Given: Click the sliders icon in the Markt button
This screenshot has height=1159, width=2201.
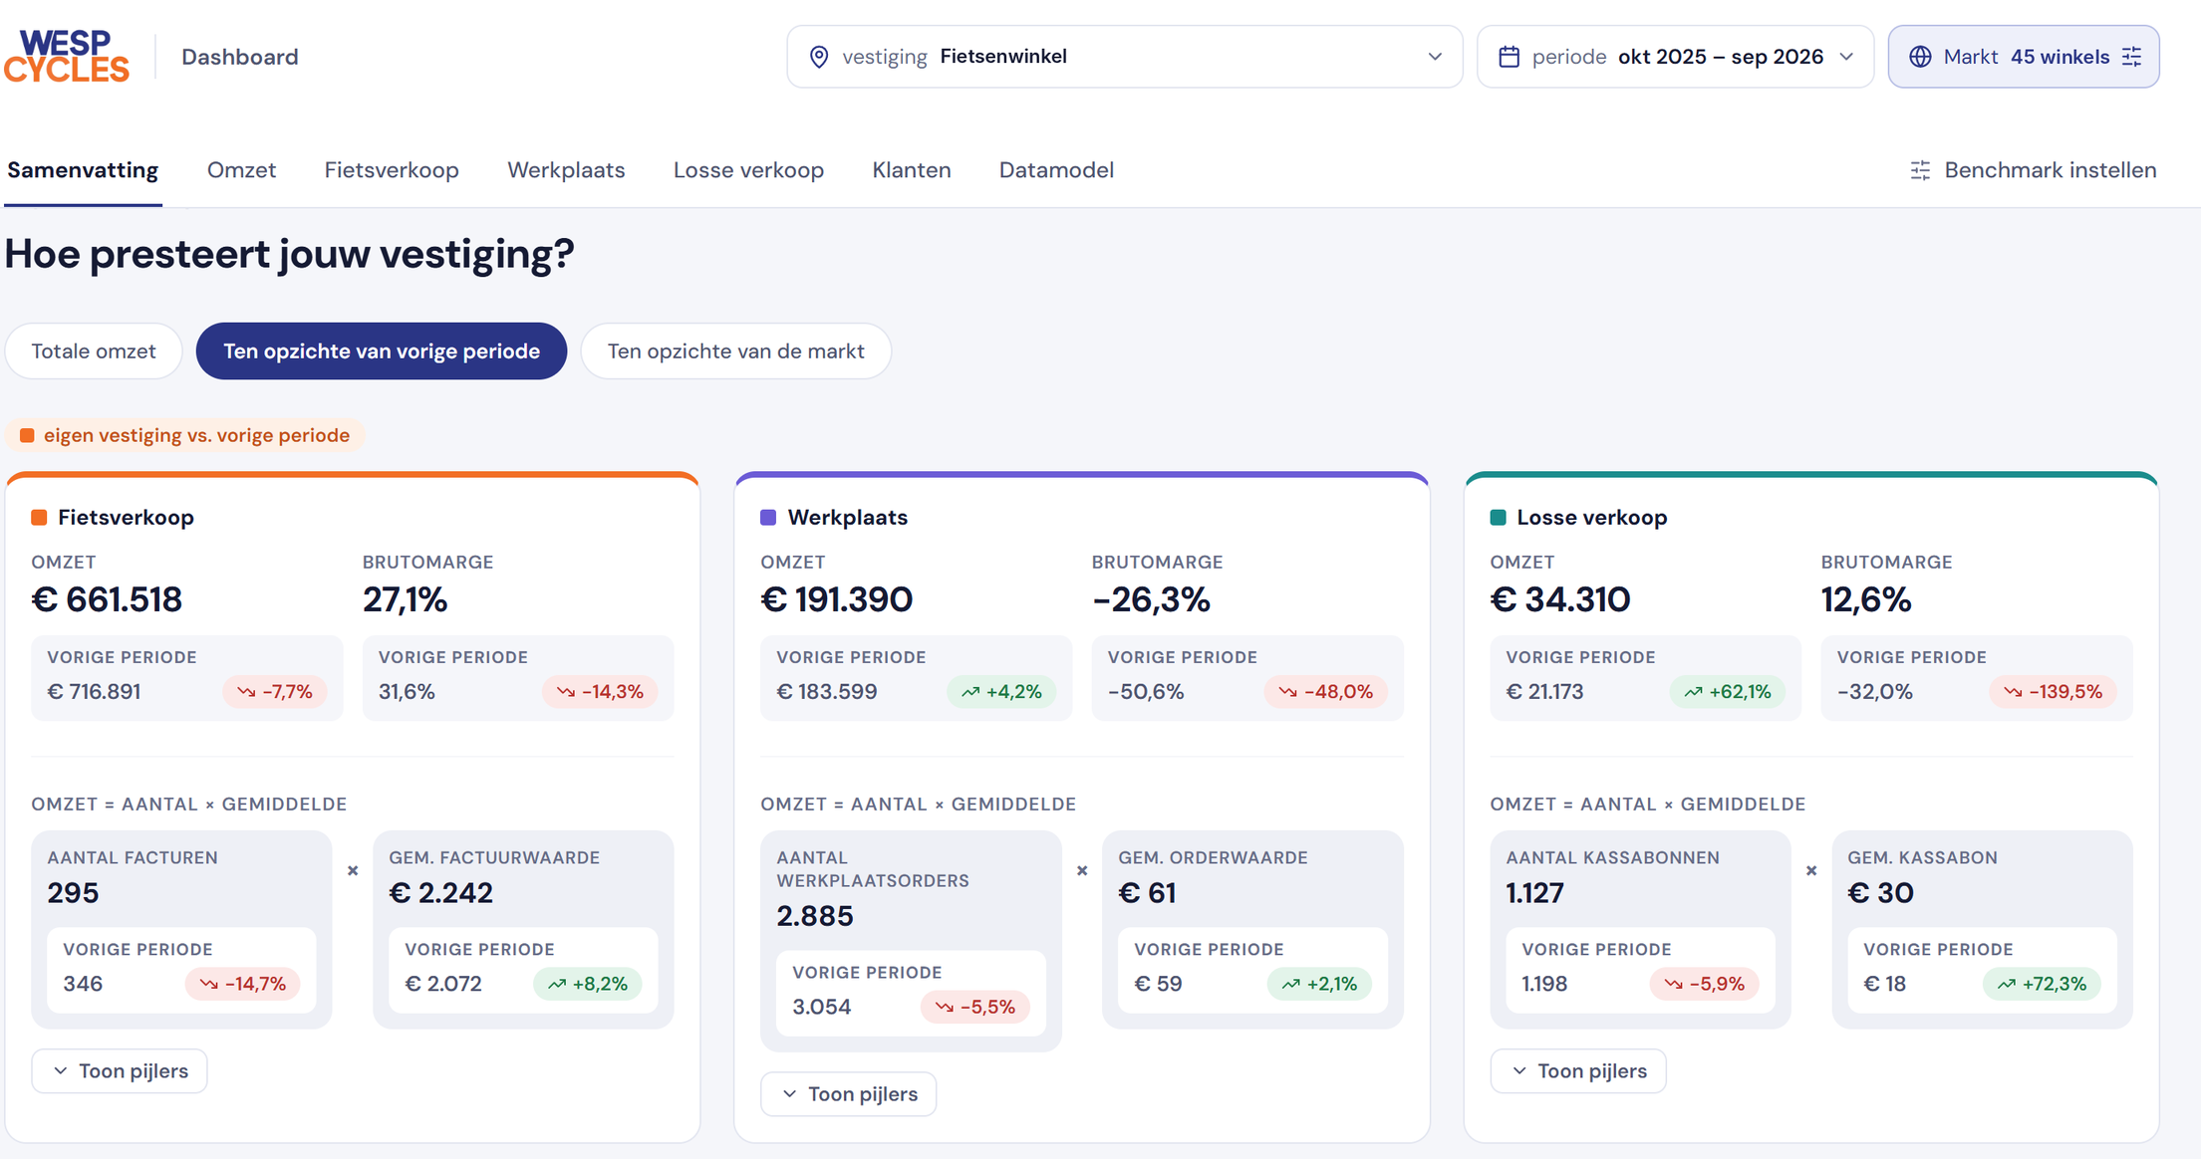Looking at the screenshot, I should 2131,57.
